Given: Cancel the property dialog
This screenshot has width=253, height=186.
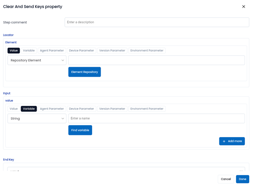Looking at the screenshot, I should pyautogui.click(x=226, y=179).
